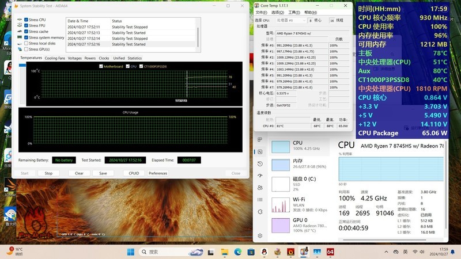This screenshot has height=259, width=461.
Task: Show hidden system tray icons
Action: [386, 252]
